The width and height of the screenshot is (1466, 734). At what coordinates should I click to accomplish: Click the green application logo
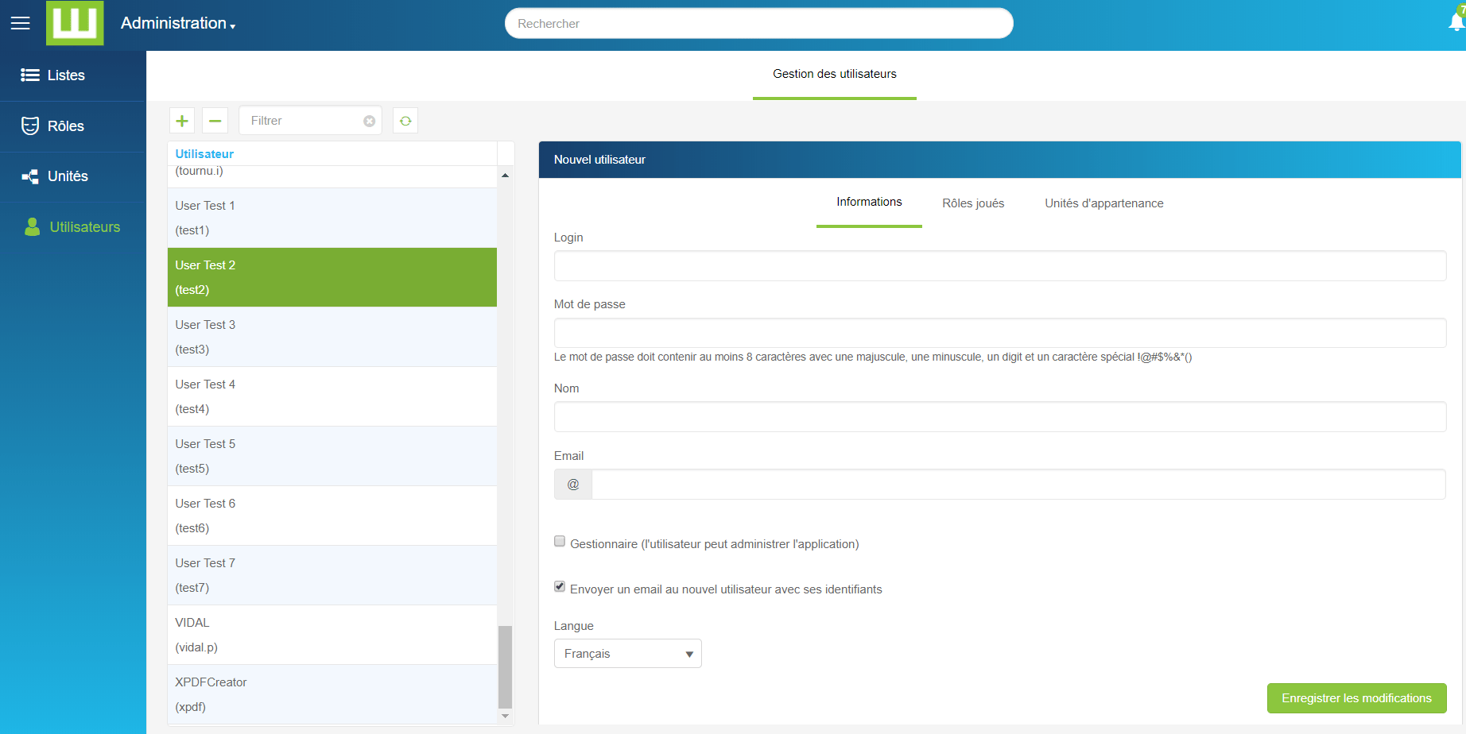pos(75,23)
